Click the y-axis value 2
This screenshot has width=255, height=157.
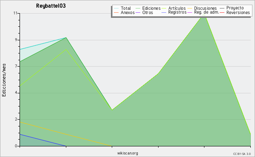point(16,119)
